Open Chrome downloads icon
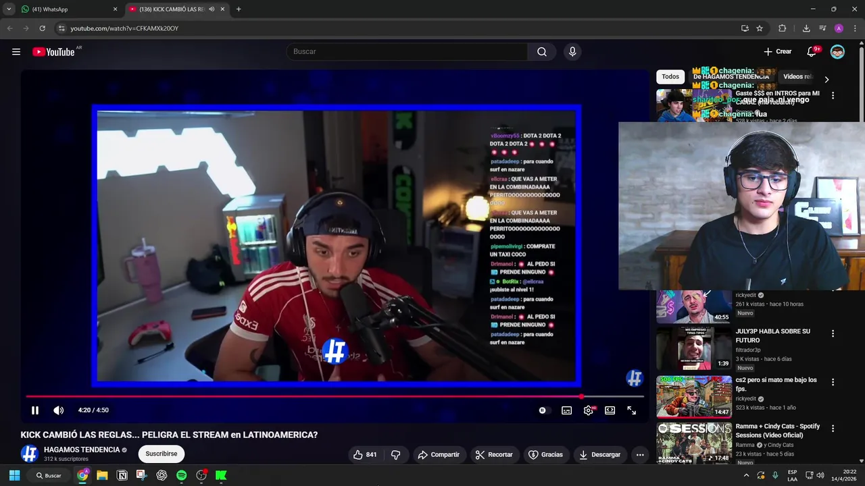Image resolution: width=865 pixels, height=486 pixels. coord(806,28)
